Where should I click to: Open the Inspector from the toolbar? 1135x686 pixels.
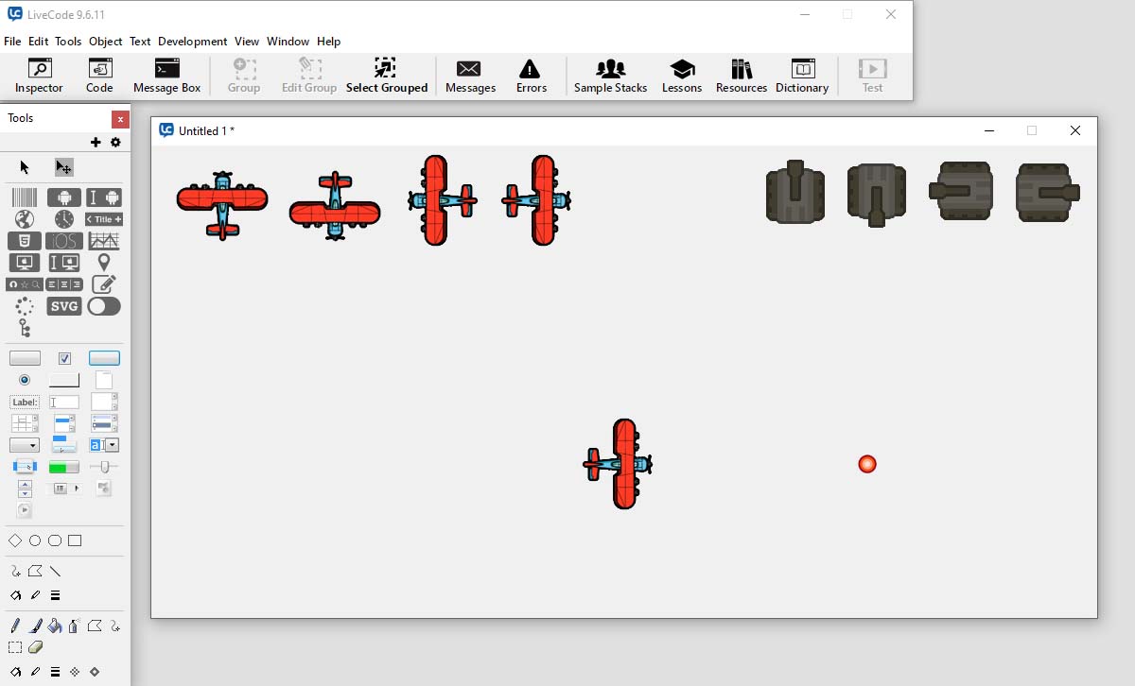pos(39,76)
